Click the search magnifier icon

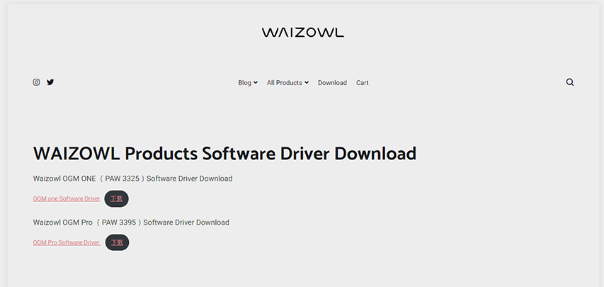click(x=570, y=82)
